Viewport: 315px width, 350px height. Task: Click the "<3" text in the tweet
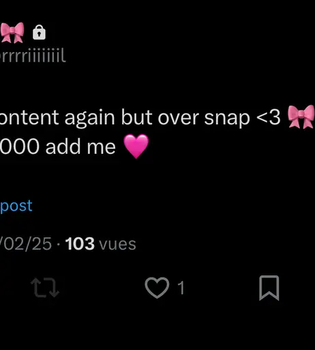click(269, 118)
